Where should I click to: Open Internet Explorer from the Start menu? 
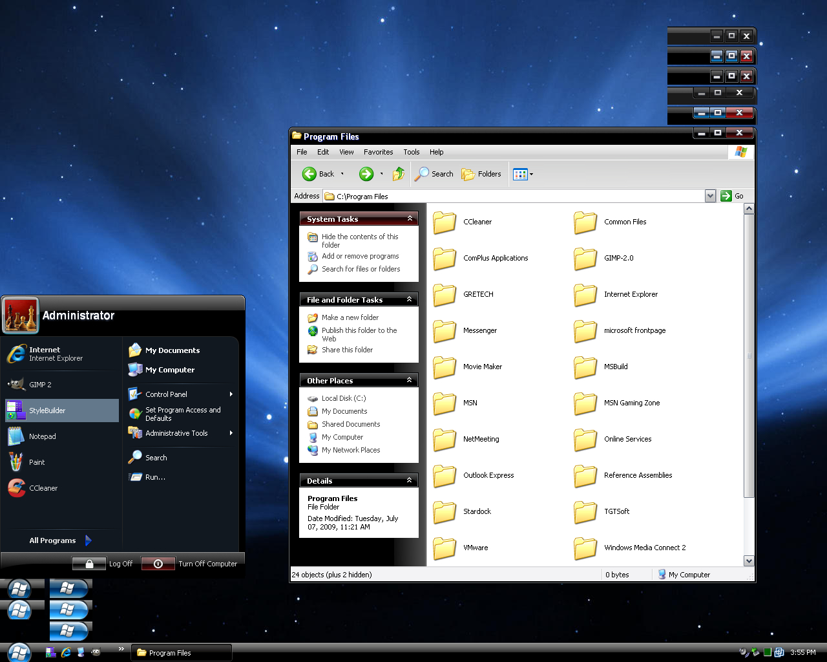click(x=62, y=354)
